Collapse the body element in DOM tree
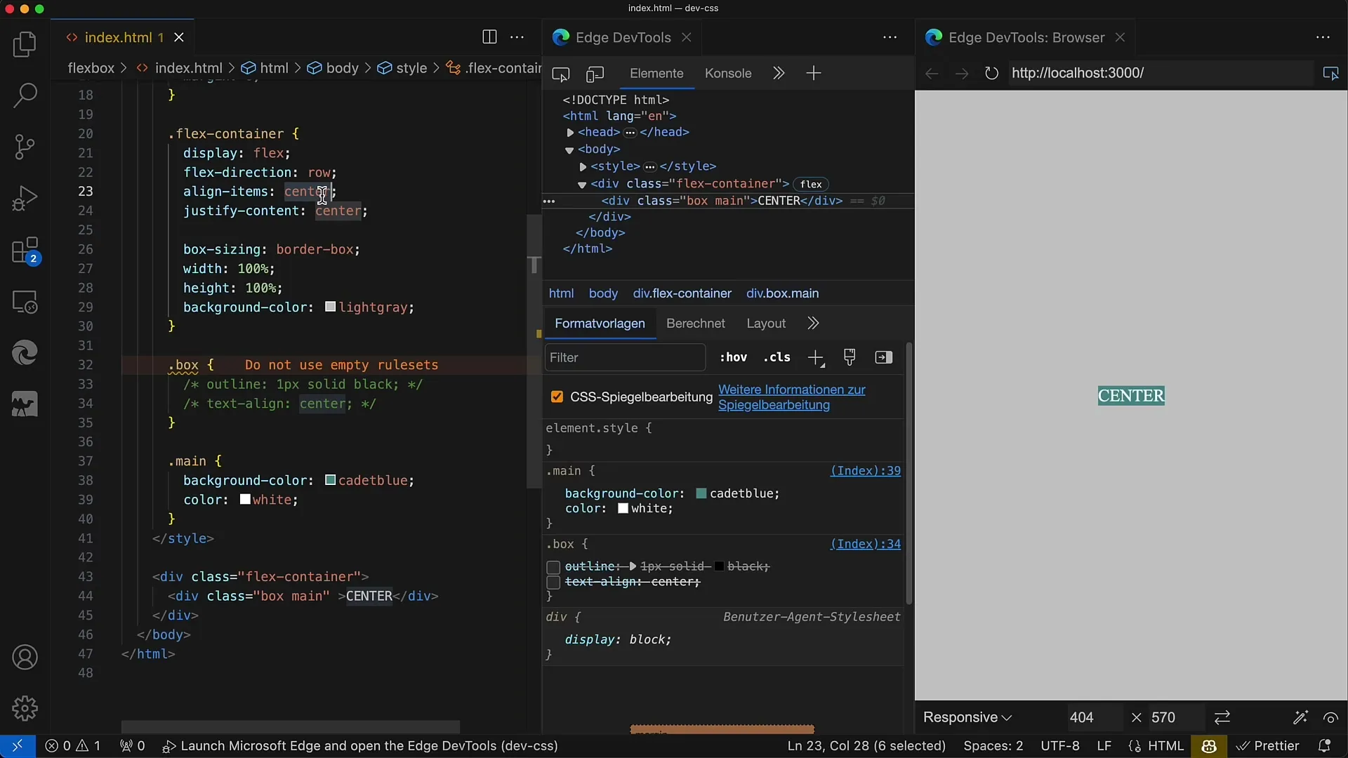This screenshot has height=758, width=1348. [569, 150]
